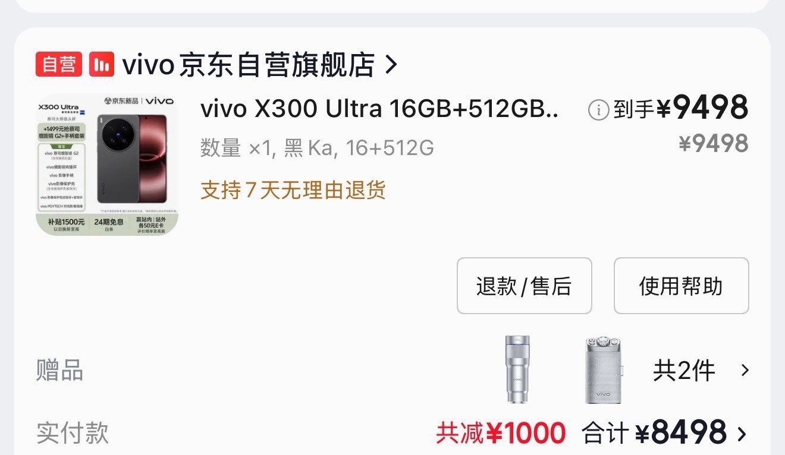This screenshot has width=785, height=455.
Task: Tap the info icon beside 到手 price
Action: click(598, 109)
